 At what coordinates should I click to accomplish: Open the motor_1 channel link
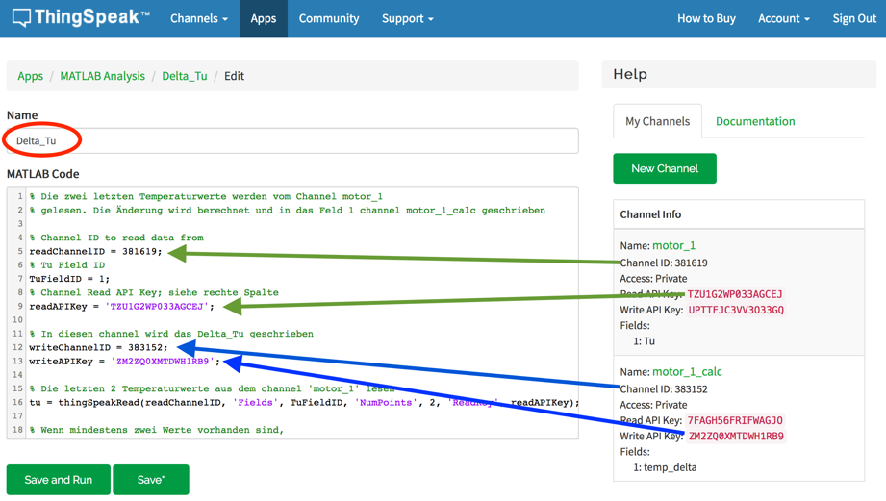673,245
